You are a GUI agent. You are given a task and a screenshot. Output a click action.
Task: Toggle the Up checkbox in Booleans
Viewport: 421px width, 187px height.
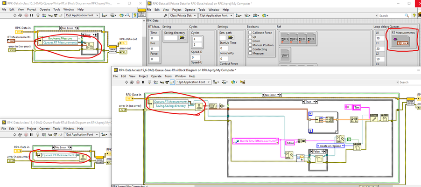coord(250,37)
